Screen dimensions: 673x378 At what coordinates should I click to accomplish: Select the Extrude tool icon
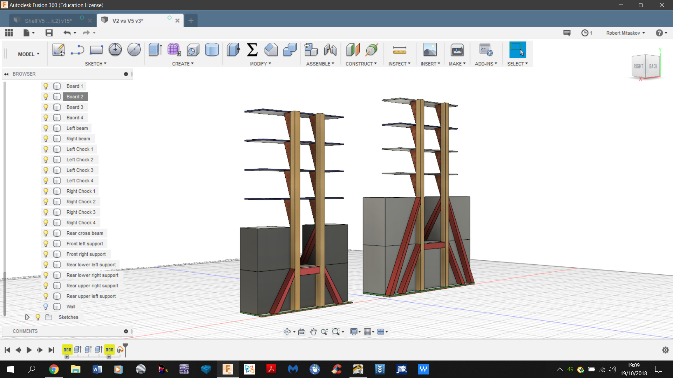tap(155, 50)
